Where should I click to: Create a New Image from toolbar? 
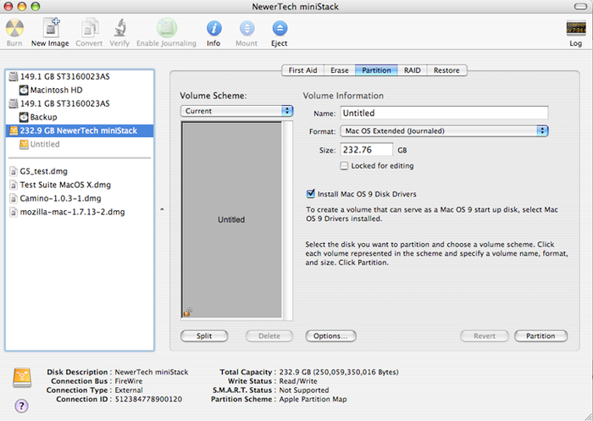[x=51, y=28]
